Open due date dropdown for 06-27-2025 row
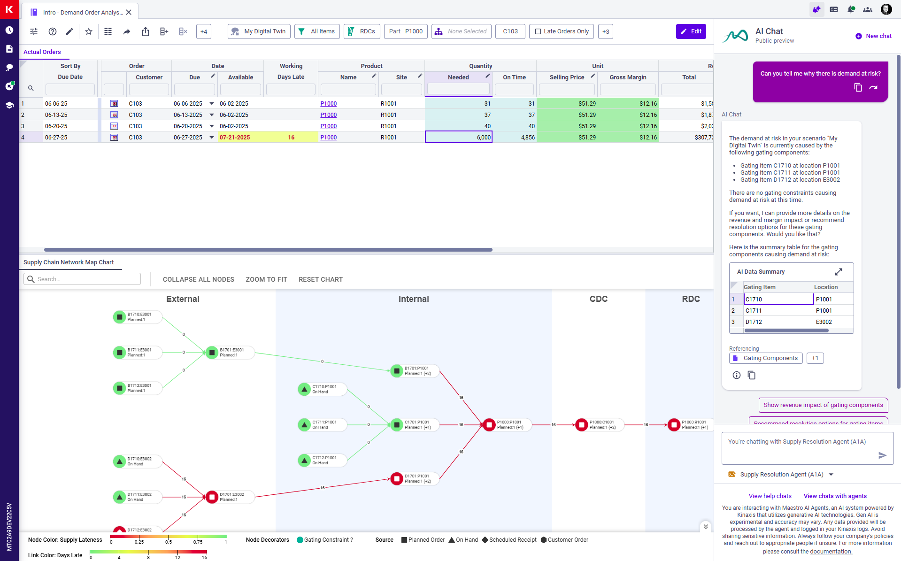901x561 pixels. (x=212, y=138)
